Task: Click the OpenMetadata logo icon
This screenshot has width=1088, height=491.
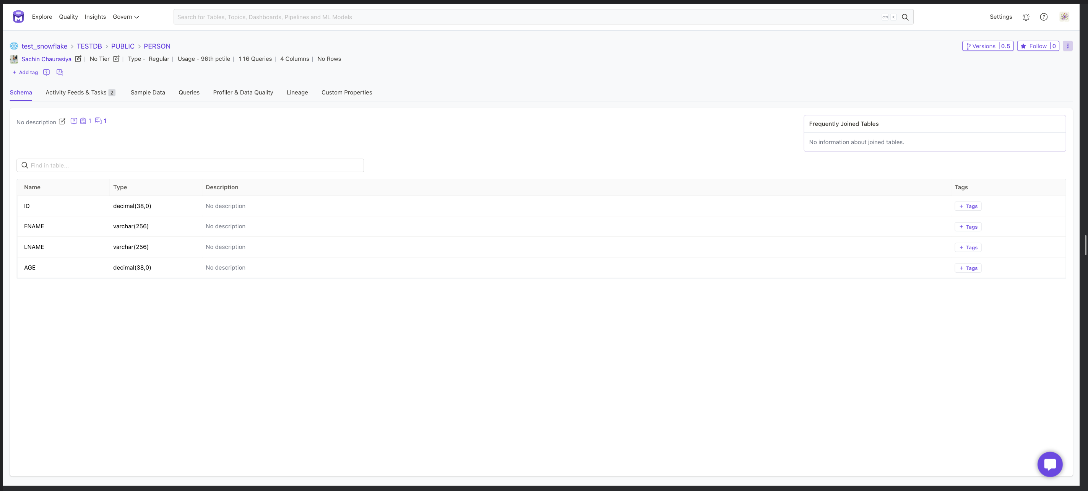Action: coord(18,16)
